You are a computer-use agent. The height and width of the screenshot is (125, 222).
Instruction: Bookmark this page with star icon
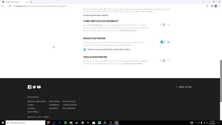(207, 6)
